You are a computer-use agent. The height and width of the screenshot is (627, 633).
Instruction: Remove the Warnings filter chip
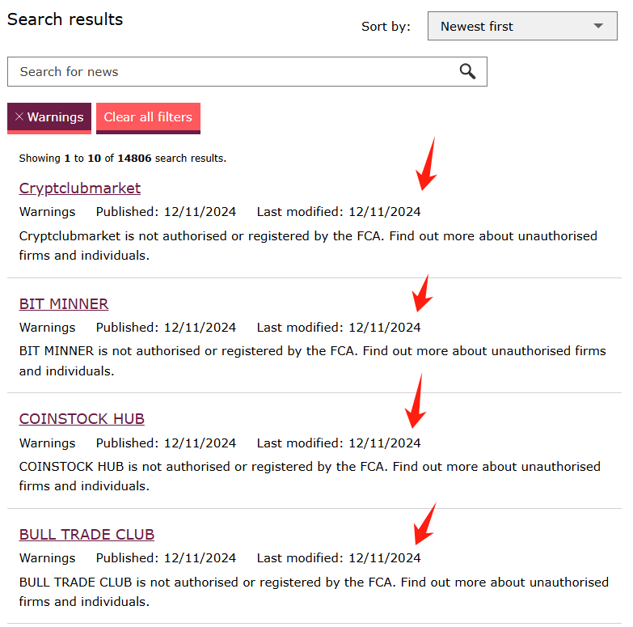pos(49,117)
